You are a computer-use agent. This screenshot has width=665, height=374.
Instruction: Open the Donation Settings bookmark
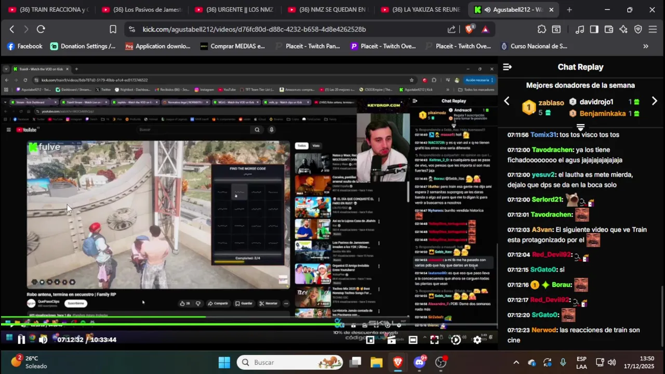tap(83, 46)
